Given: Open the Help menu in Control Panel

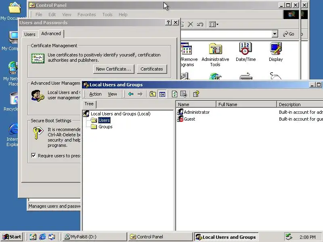Looking at the screenshot, I should pos(123,15).
